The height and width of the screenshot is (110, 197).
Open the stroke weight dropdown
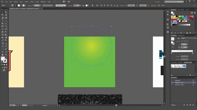pyautogui.click(x=41, y=5)
